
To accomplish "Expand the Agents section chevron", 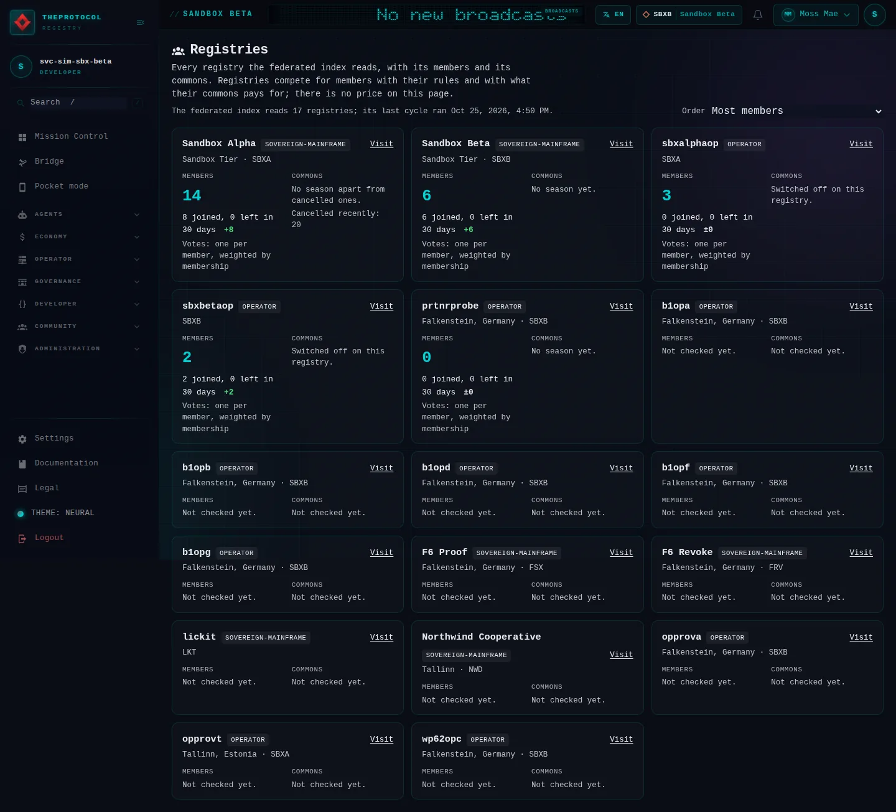I will coord(137,215).
